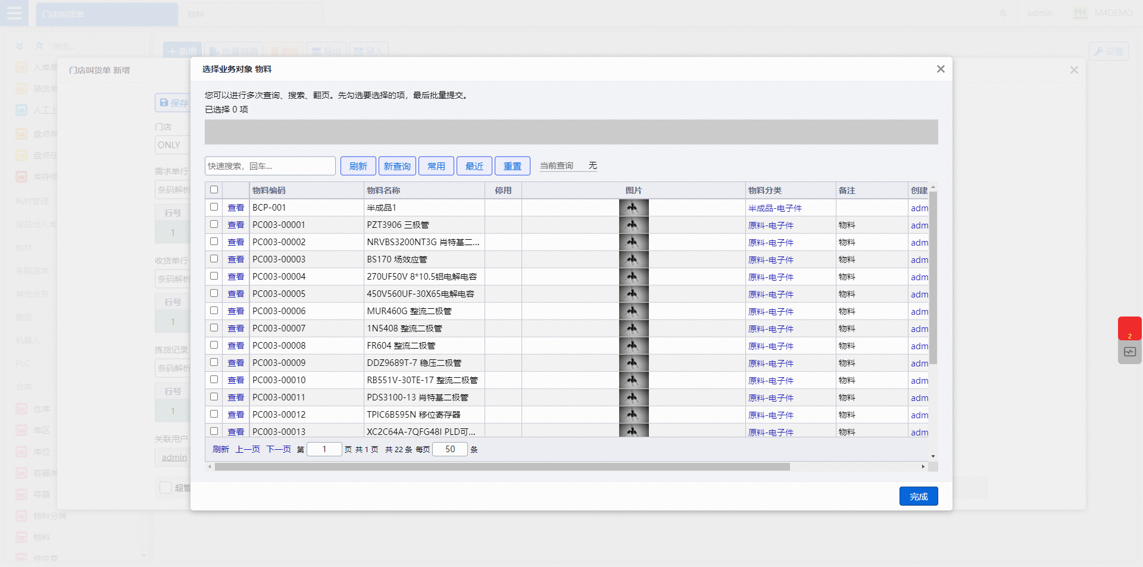Viewport: 1143px width, 567px height.
Task: Open the floating monitor icon on right edge
Action: pos(1129,352)
